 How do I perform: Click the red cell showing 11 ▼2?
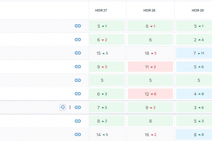pos(150,67)
